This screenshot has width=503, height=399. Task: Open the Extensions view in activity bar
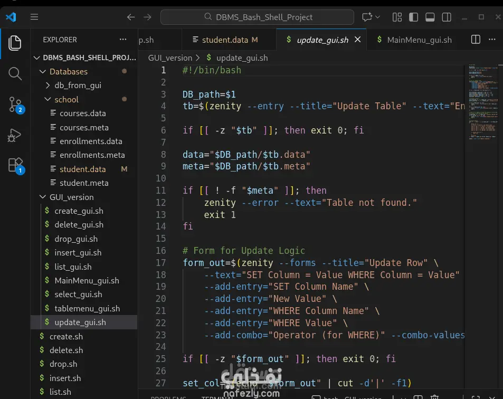point(15,165)
